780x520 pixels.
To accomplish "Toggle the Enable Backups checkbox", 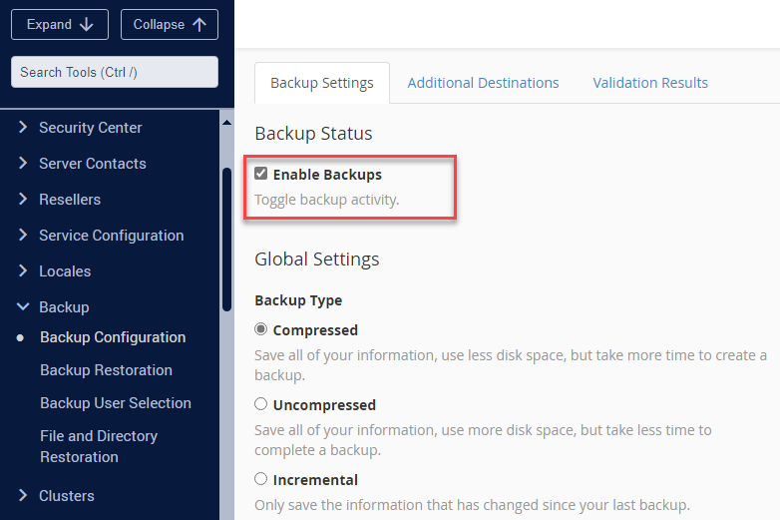I will click(x=261, y=175).
